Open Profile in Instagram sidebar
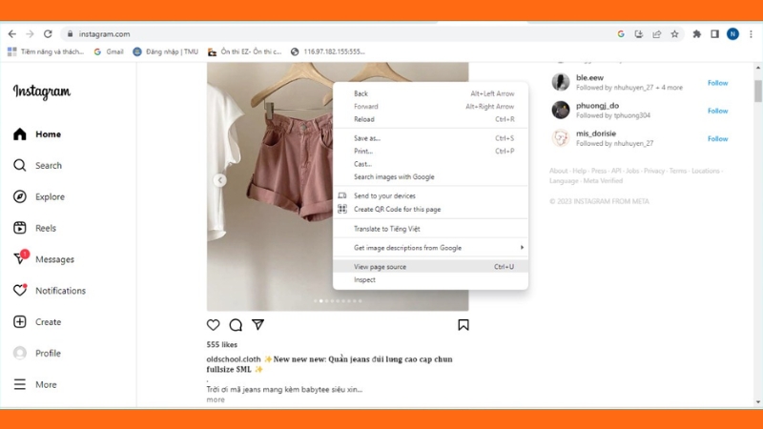This screenshot has height=429, width=763. (37, 353)
